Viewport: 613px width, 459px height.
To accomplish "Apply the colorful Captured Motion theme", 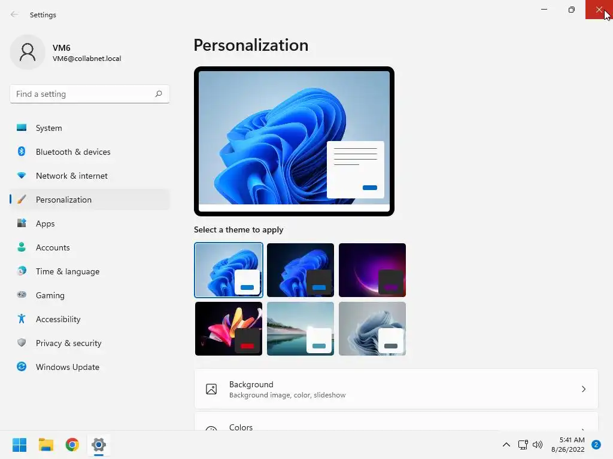I will coord(228,329).
